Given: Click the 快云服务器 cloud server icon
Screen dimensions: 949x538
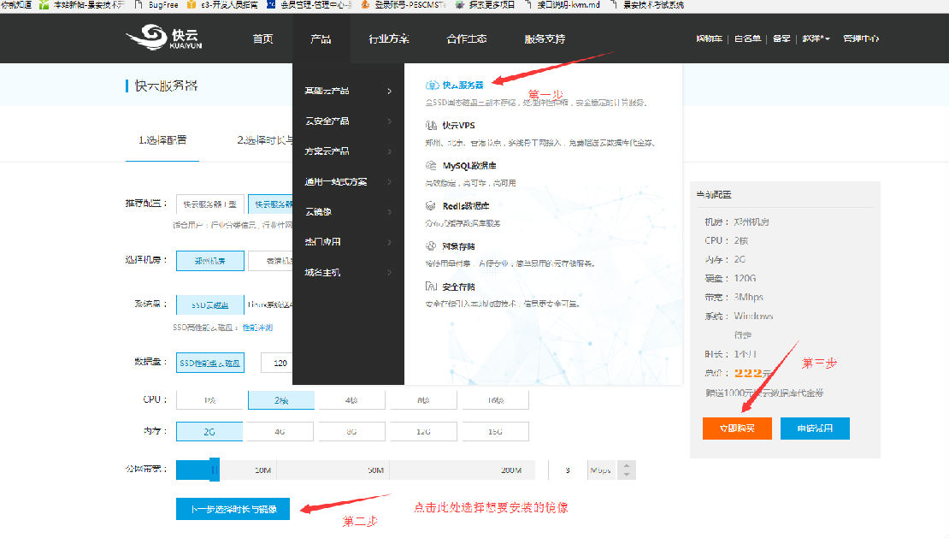Looking at the screenshot, I should [x=433, y=85].
